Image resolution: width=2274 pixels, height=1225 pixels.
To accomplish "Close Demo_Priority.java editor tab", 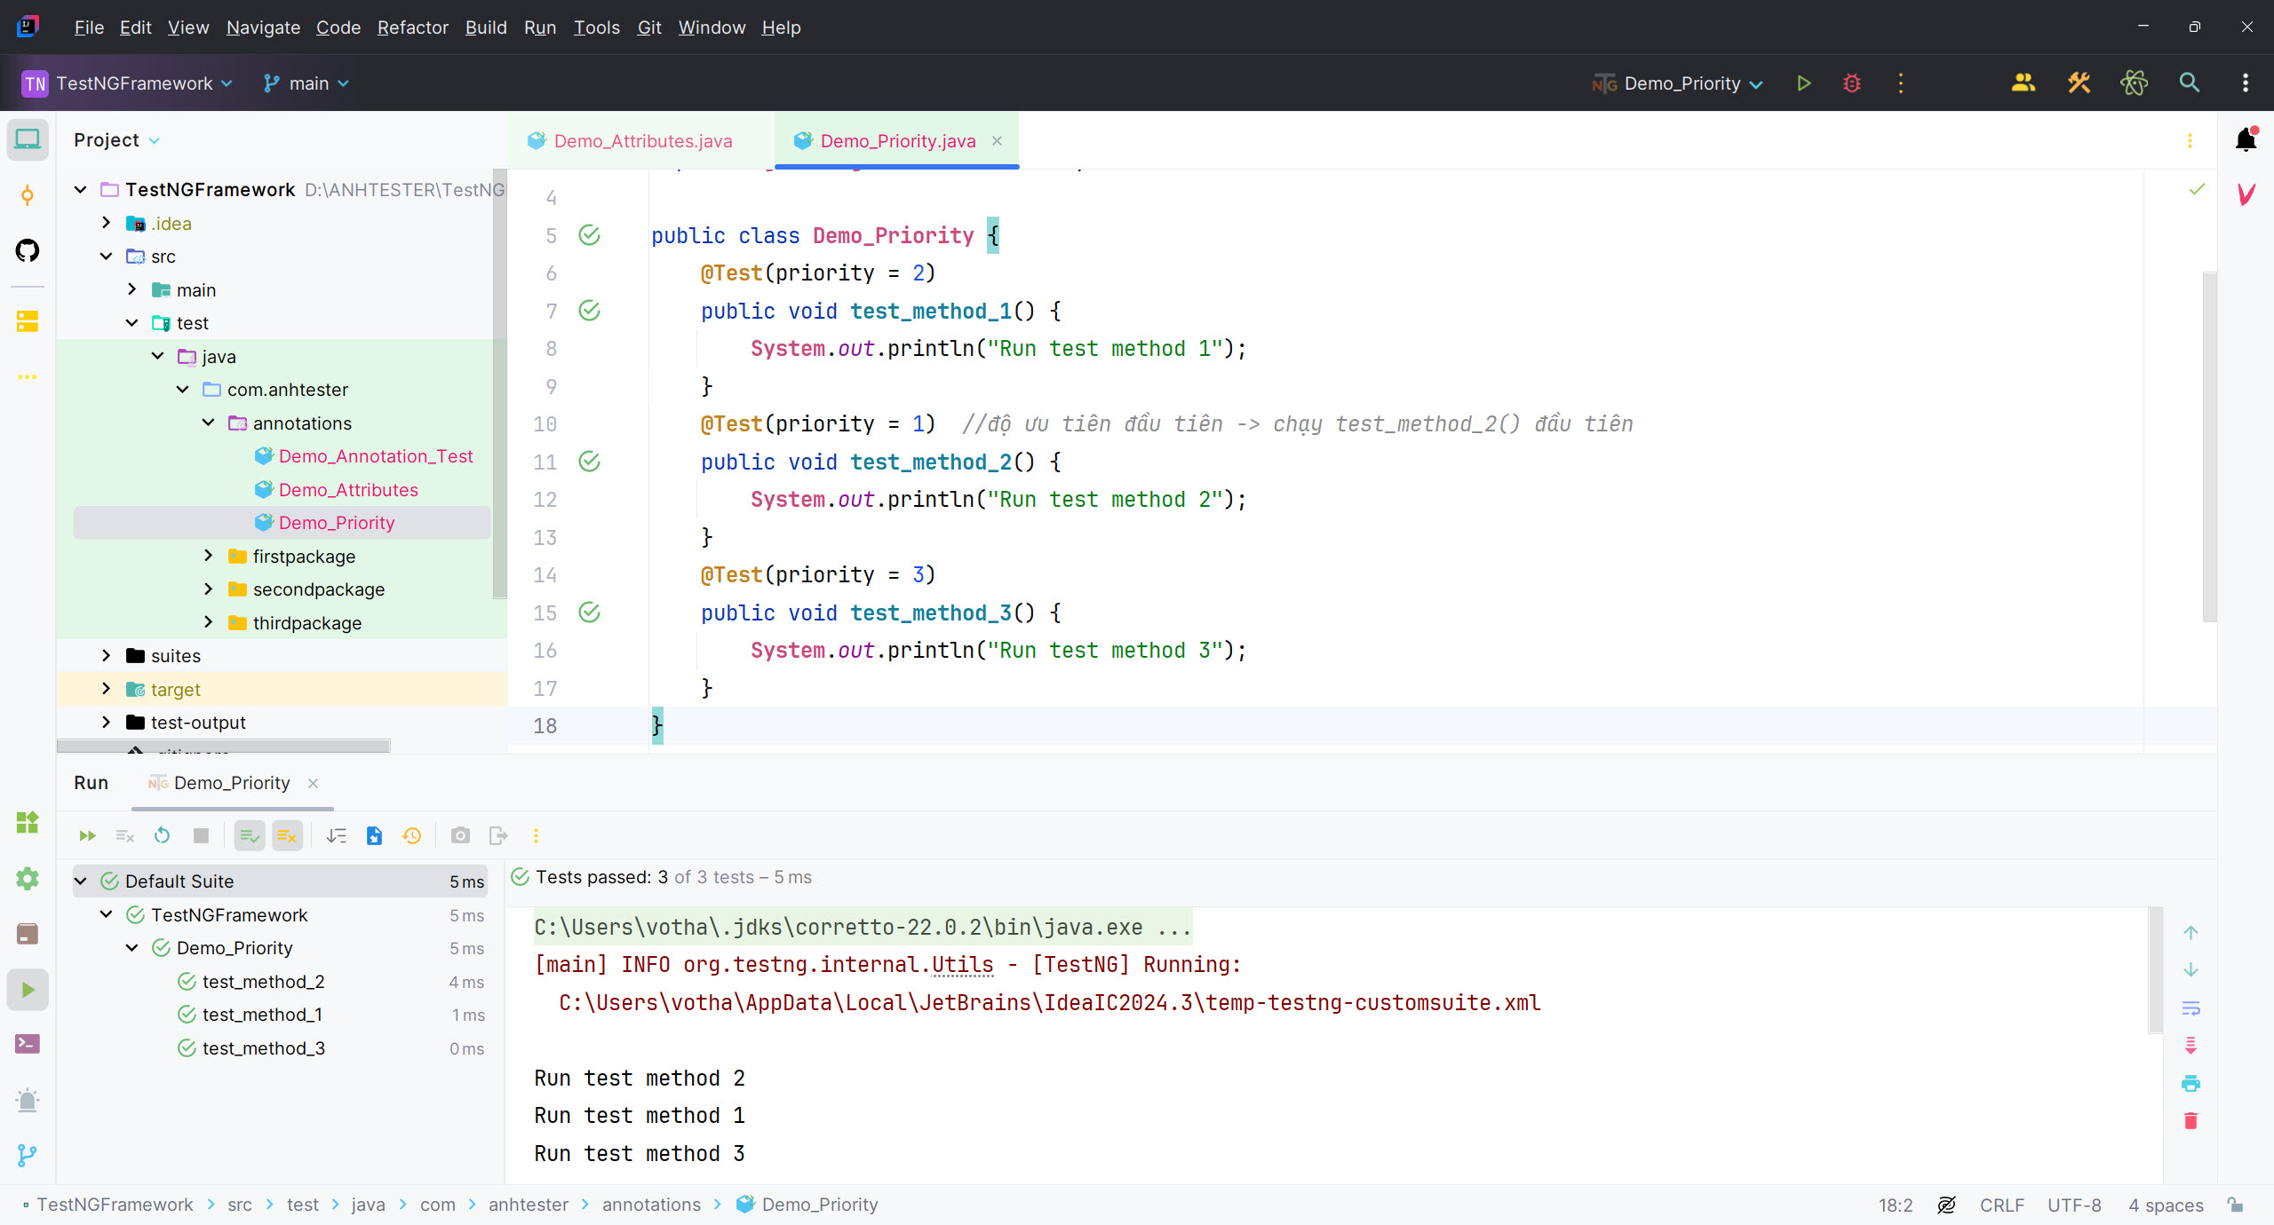I will (997, 141).
